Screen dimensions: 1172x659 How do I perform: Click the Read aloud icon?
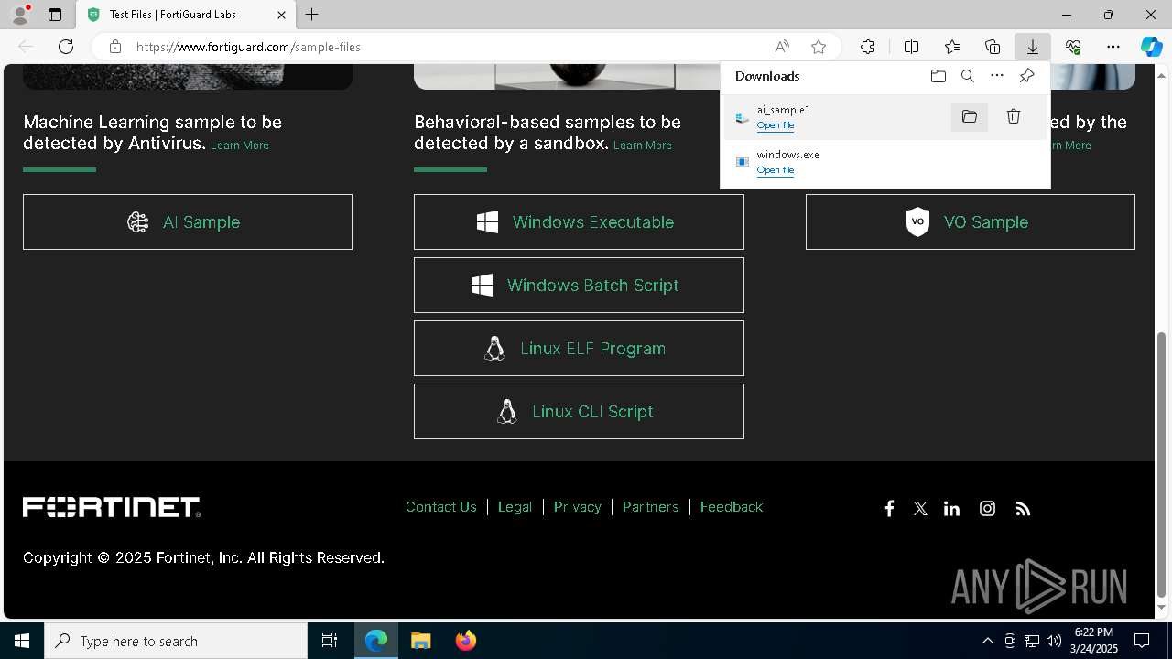tap(782, 47)
